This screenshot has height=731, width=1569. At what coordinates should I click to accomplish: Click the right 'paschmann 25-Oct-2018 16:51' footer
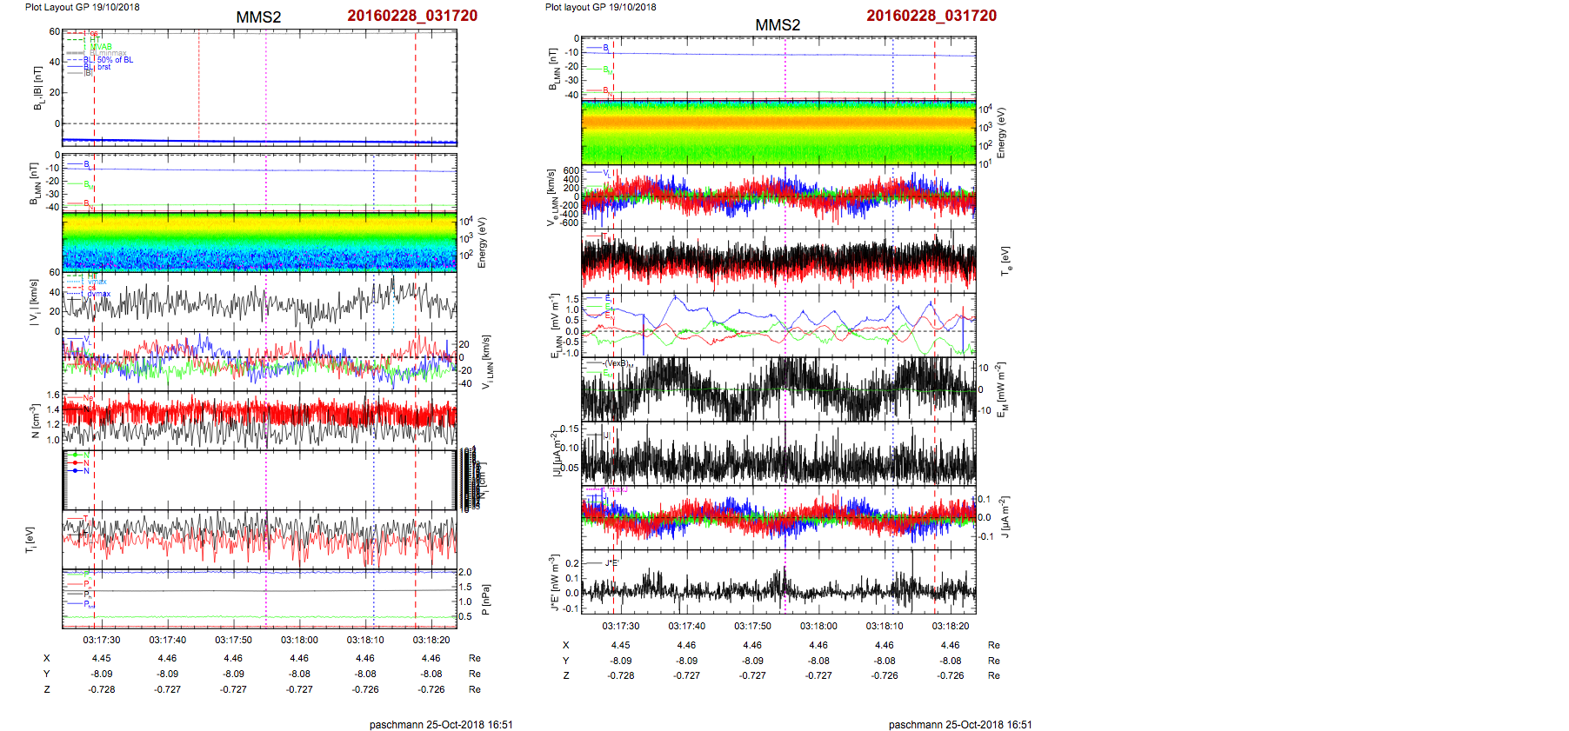(x=960, y=724)
